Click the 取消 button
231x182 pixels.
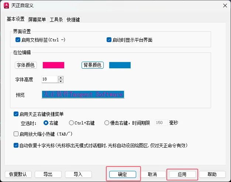tap(152, 175)
